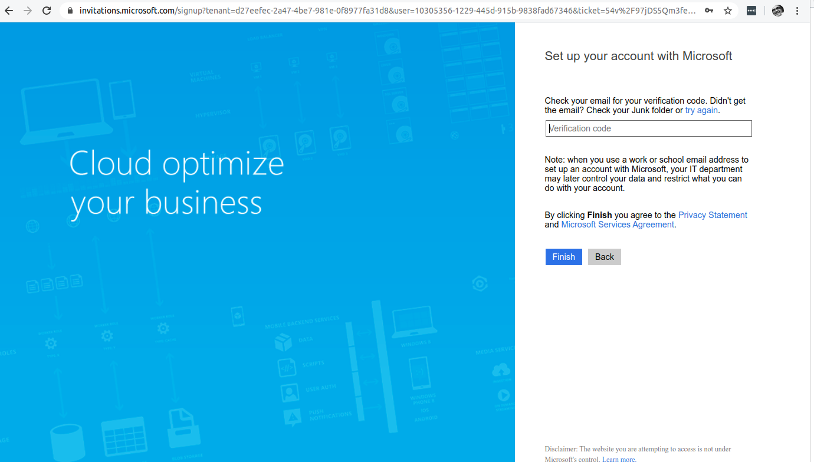The image size is (814, 462).
Task: Click the Back button
Action: (604, 257)
